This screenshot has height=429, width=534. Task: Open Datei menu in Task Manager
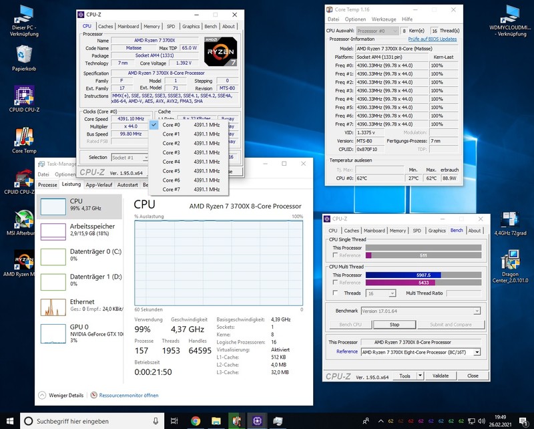[x=43, y=174]
